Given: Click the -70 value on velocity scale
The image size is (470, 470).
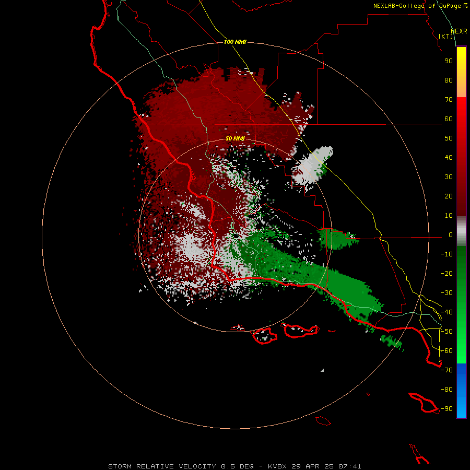Looking at the screenshot, I should point(446,370).
